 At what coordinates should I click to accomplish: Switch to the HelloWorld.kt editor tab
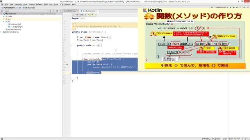coord(71,11)
